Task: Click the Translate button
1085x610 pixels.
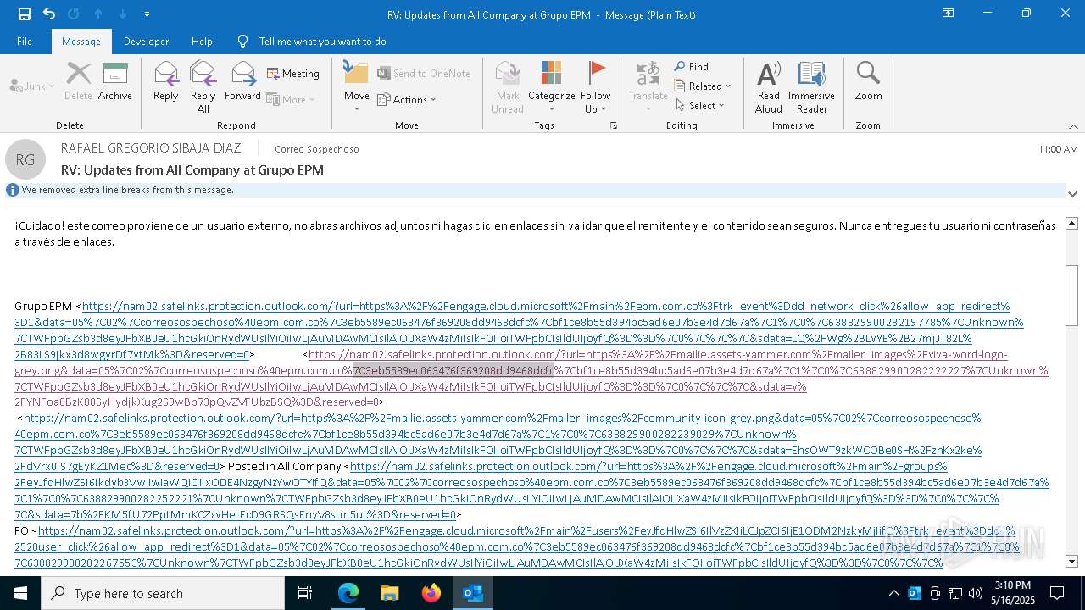Action: (x=648, y=86)
